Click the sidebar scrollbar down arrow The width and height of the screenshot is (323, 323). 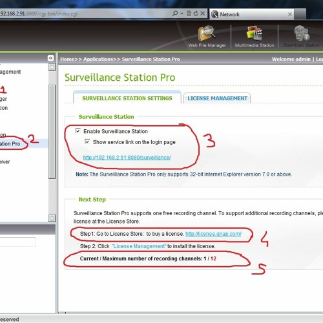tap(52, 218)
